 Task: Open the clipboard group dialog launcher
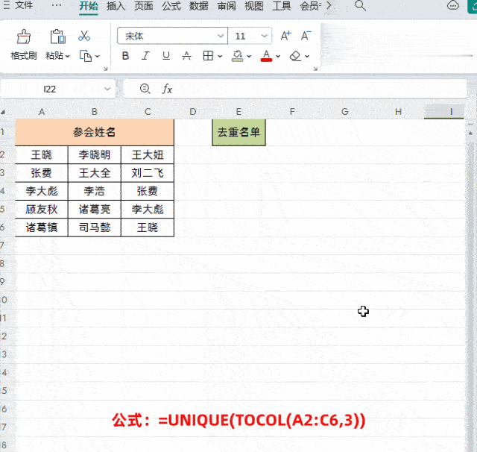pos(106,69)
